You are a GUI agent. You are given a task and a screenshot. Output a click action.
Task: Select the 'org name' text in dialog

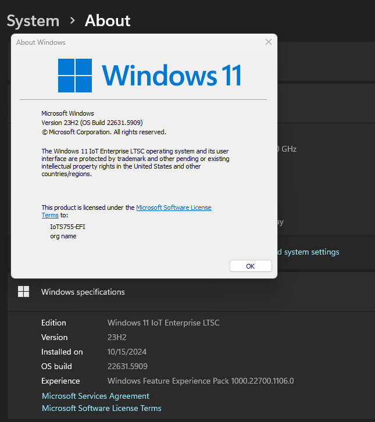coord(63,236)
